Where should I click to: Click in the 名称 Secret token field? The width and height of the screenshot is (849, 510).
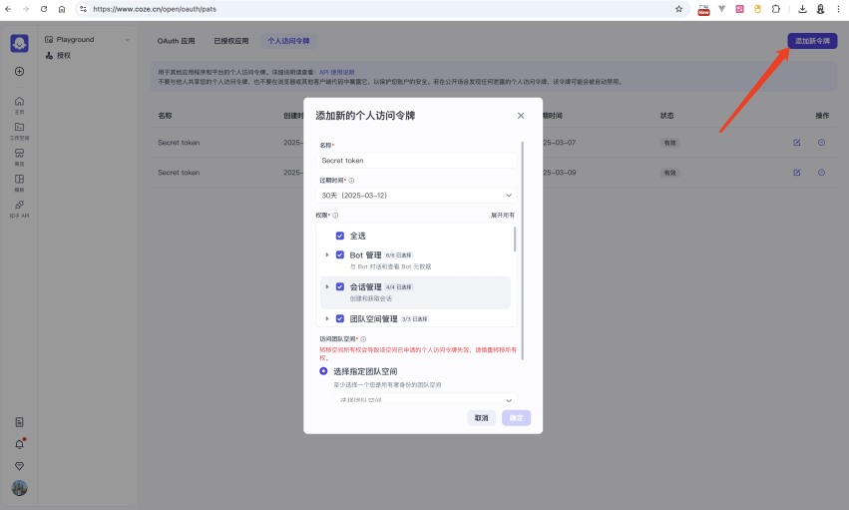(417, 160)
